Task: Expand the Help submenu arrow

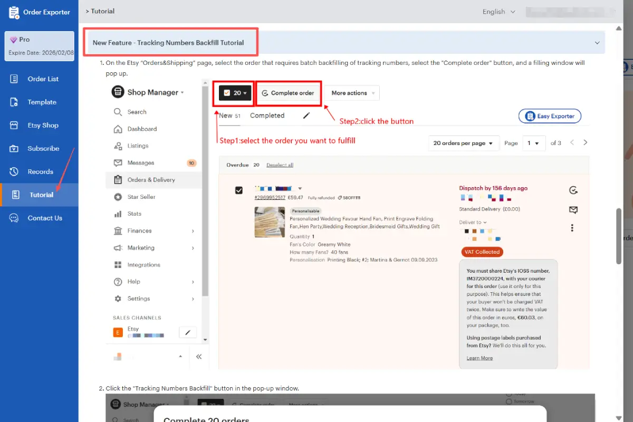Action: (x=193, y=282)
